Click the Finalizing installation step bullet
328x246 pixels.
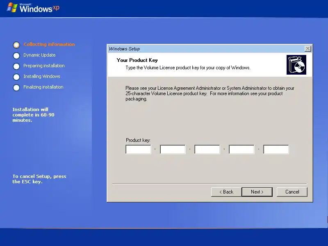tap(16, 88)
